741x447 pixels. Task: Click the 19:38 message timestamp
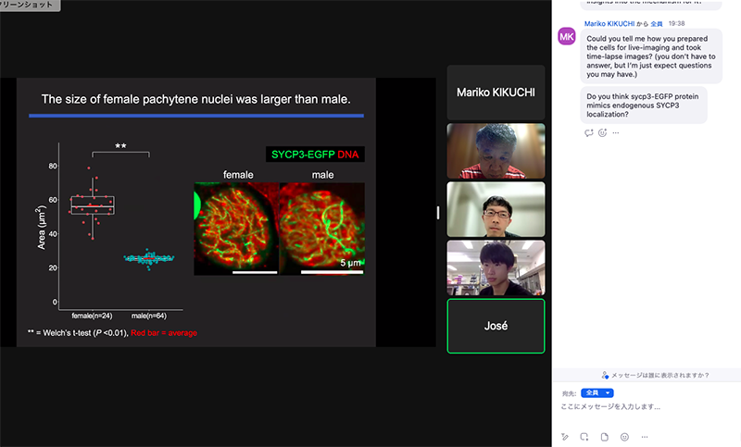point(677,24)
